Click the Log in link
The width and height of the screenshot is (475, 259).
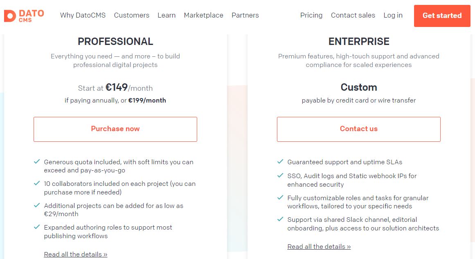(393, 15)
